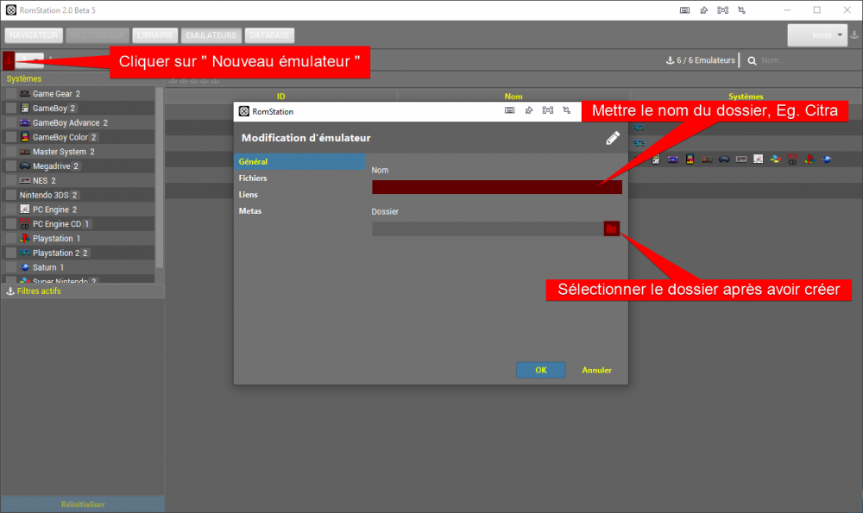Click the red anchor New emulator icon
863x513 pixels.
9,60
